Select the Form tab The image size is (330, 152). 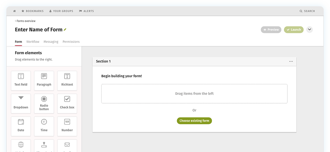(18, 42)
